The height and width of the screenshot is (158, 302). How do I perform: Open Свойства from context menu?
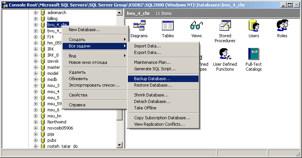coord(95,95)
